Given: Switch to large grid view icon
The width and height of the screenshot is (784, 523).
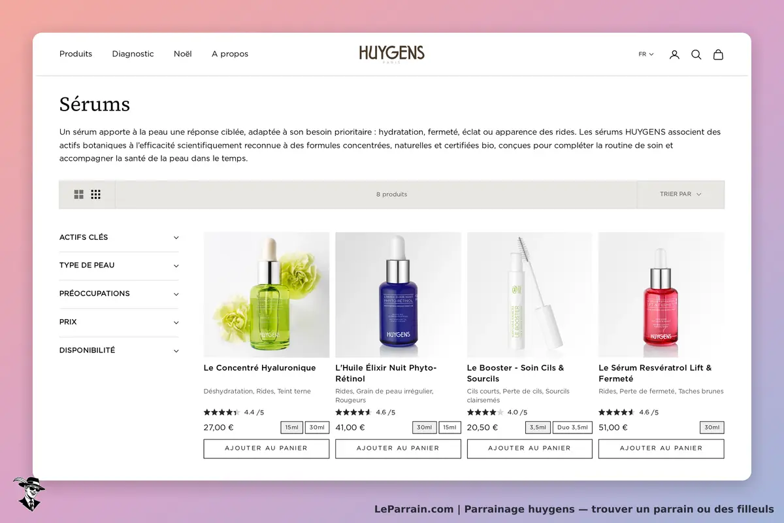Looking at the screenshot, I should [x=78, y=194].
